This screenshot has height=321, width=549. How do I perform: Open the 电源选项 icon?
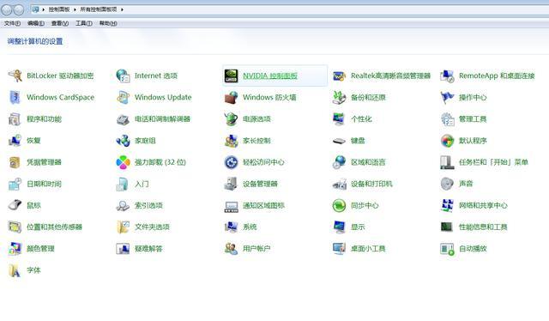[x=231, y=119]
